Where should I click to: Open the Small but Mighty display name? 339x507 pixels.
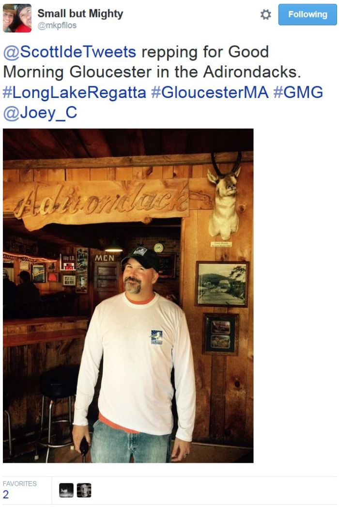(x=80, y=14)
